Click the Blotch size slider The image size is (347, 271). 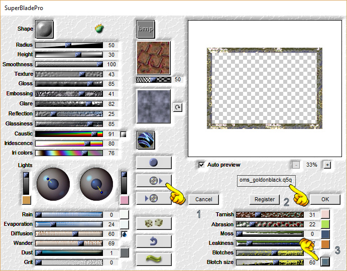click(270, 262)
